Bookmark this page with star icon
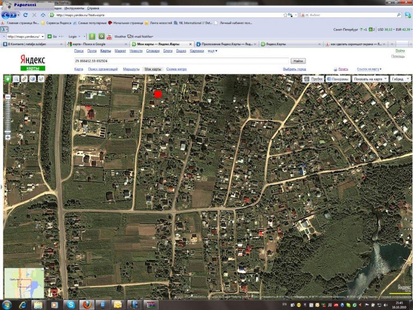Screen dimensions: 413x310 (x=285, y=15)
